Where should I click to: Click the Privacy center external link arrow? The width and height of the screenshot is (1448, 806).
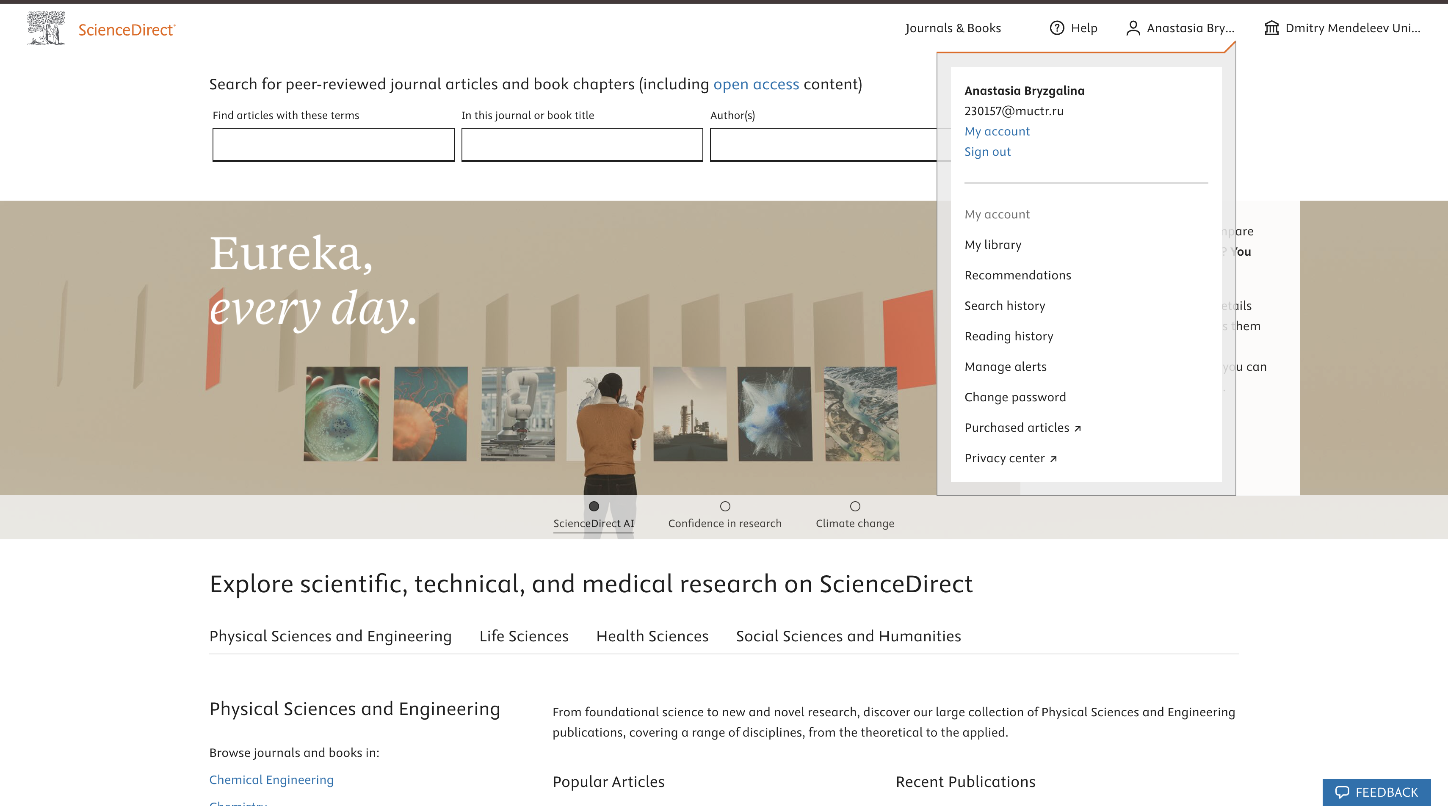[x=1053, y=459]
